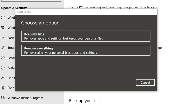This screenshot has height=104, width=172.
Task: Click the Backup upload arrow icon
Action: click(x=3, y=38)
